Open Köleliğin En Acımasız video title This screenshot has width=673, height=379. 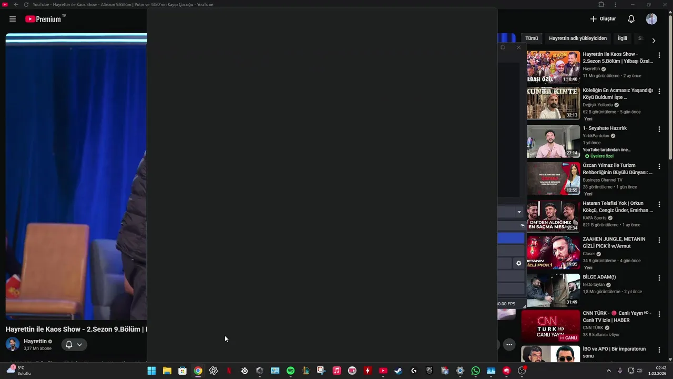click(x=617, y=94)
